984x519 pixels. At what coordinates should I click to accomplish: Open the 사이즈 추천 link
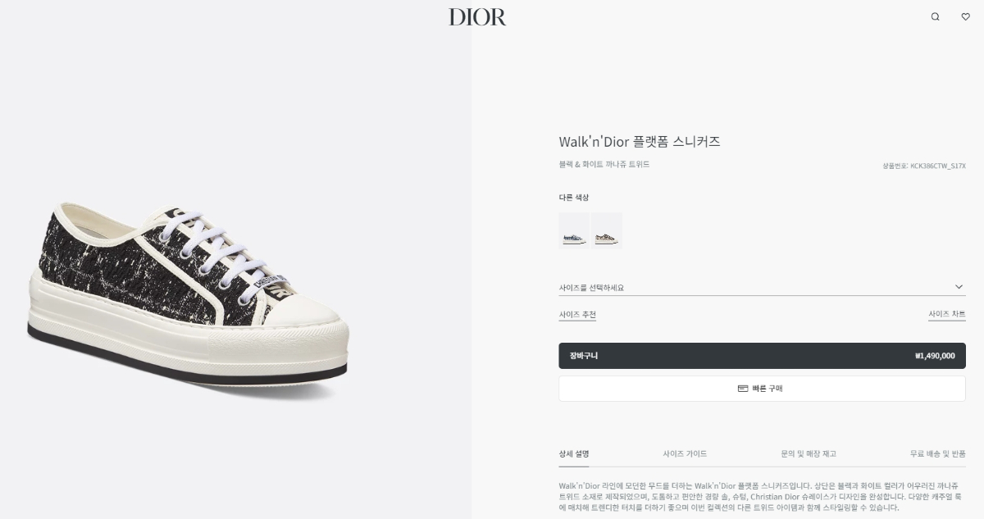coord(577,315)
